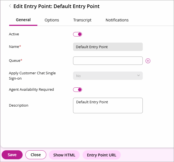Click the plus icon beside Queue field

click(x=148, y=61)
